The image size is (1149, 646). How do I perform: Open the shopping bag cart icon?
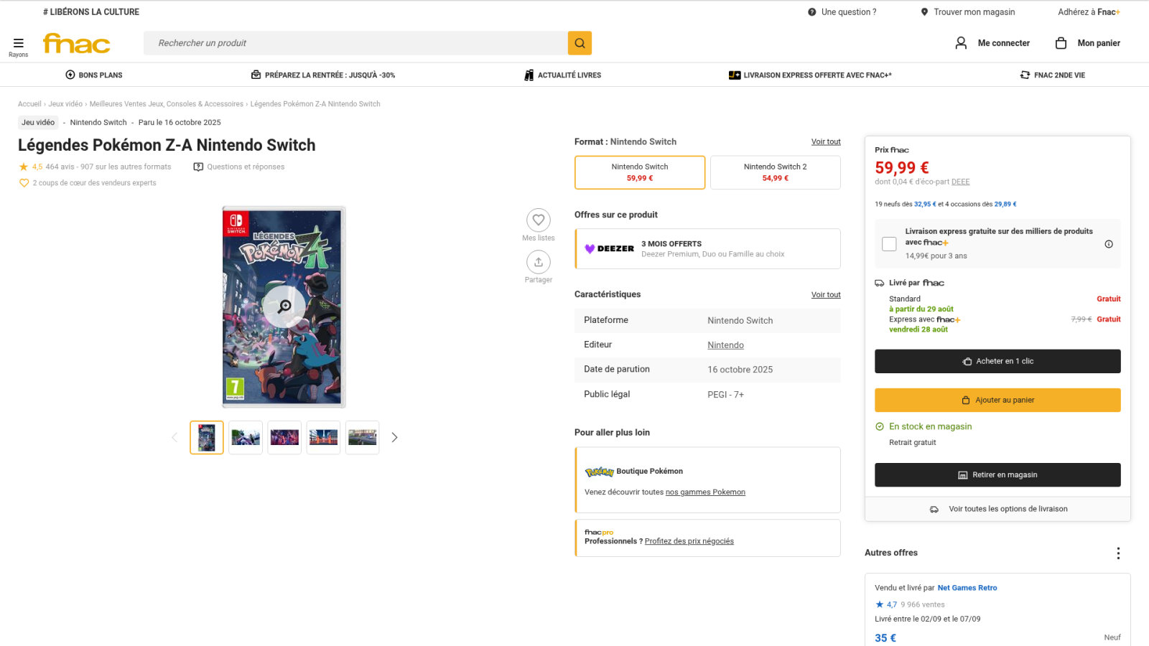(x=1061, y=43)
